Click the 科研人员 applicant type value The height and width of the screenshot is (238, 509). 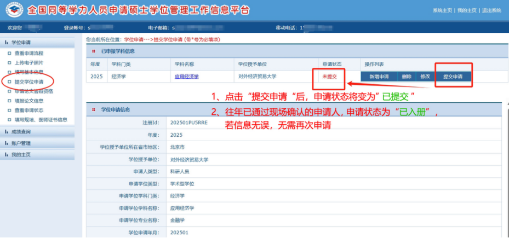click(180, 172)
